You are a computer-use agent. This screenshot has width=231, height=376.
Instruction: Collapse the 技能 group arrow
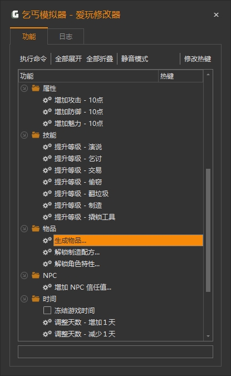[x=24, y=135]
